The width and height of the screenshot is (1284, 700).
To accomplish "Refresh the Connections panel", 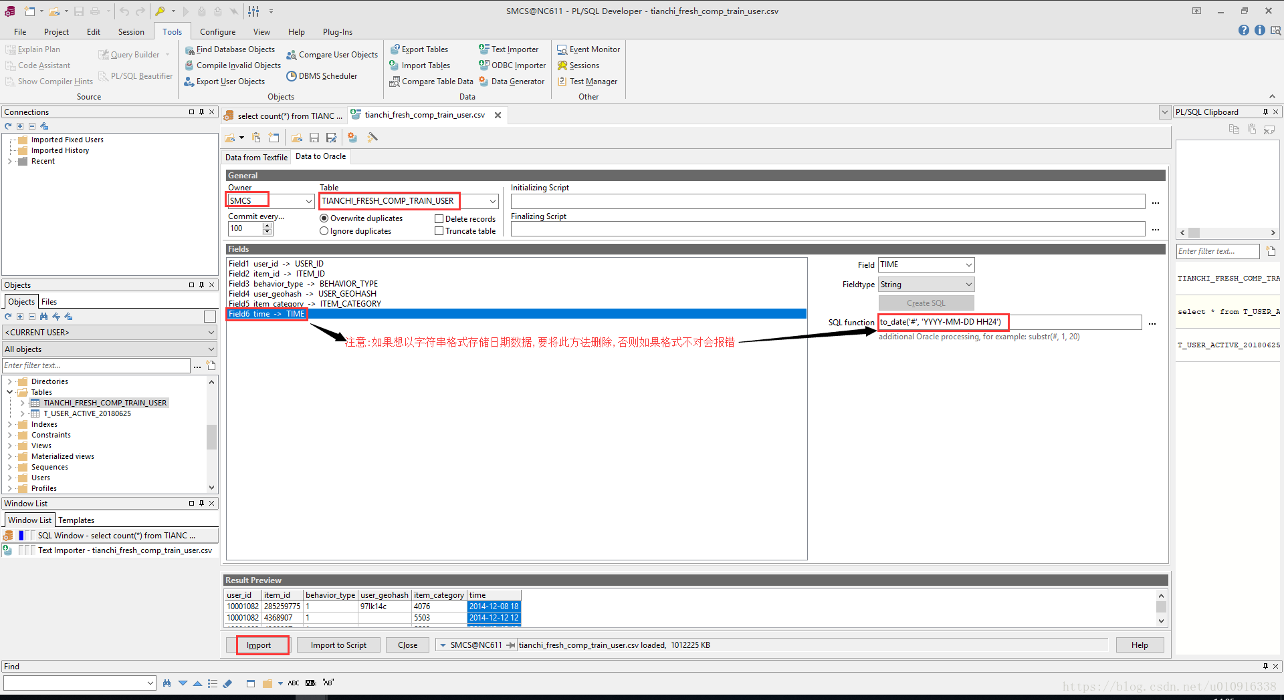I will (x=8, y=126).
